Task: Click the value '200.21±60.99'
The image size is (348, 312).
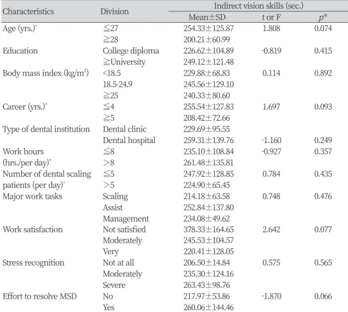Action: tap(206, 39)
